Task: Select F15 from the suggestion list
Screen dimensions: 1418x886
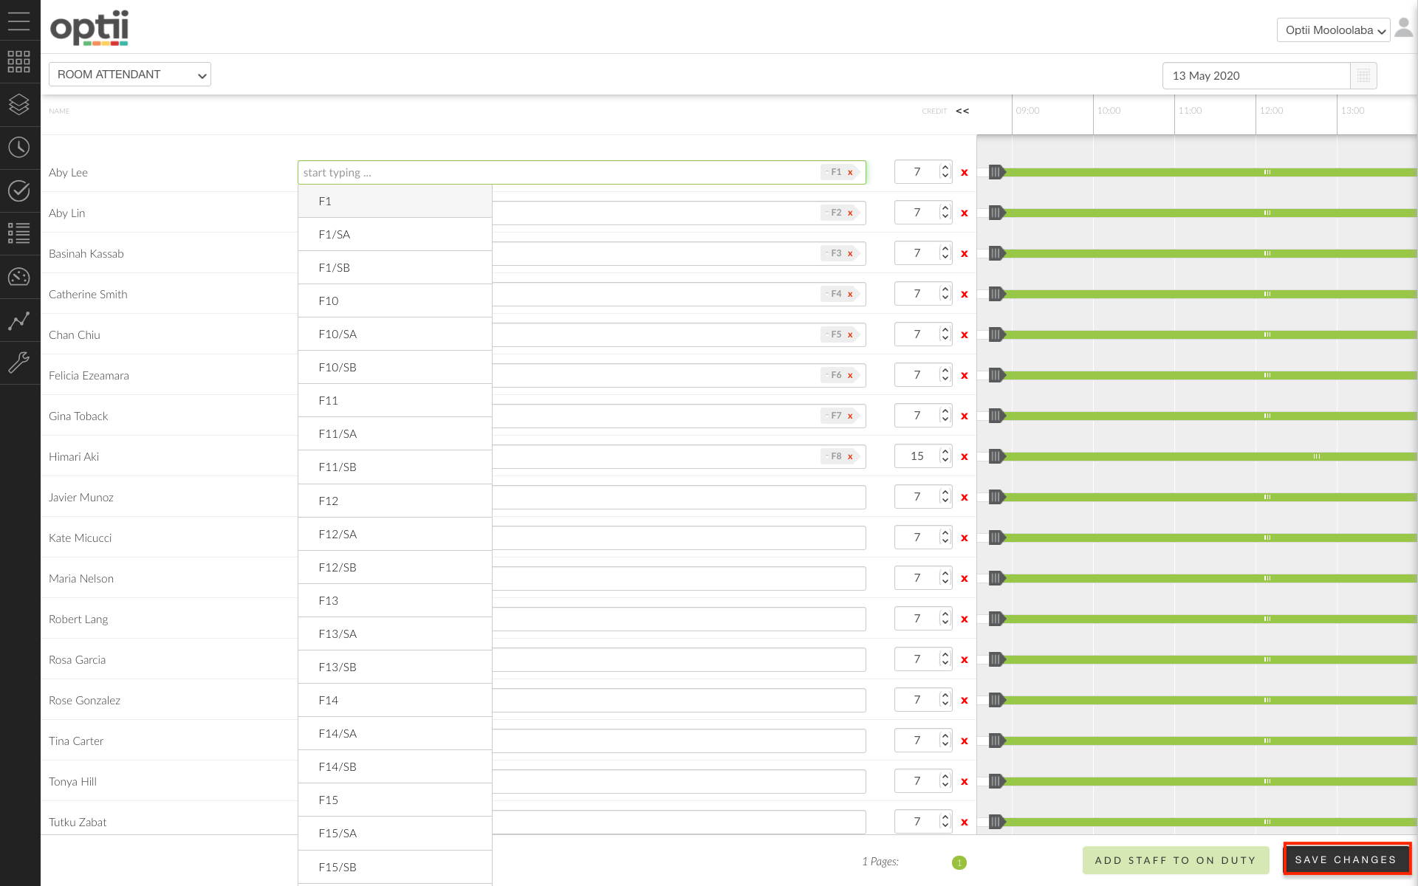Action: point(395,800)
